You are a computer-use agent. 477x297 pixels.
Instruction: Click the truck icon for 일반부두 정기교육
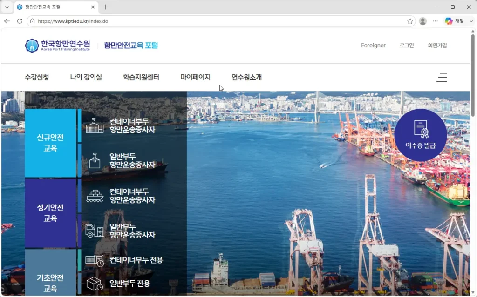[x=95, y=231]
